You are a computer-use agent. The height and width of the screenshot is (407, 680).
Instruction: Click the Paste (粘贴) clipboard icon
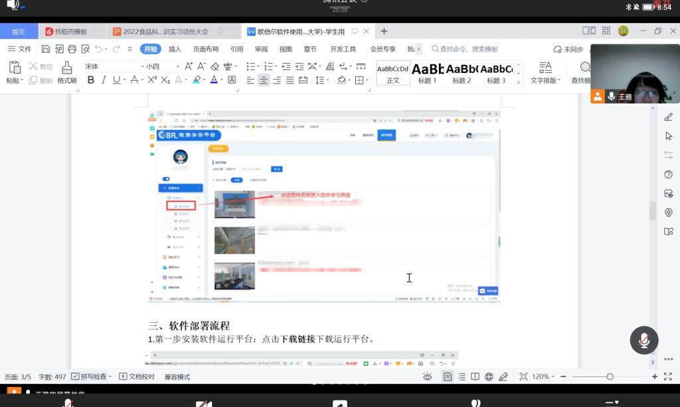tap(14, 68)
